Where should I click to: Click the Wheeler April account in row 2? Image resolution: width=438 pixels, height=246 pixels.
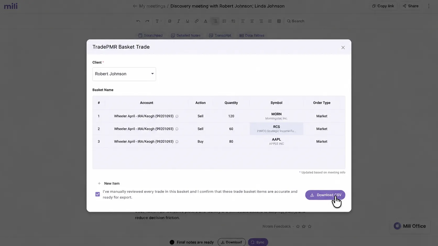144,129
